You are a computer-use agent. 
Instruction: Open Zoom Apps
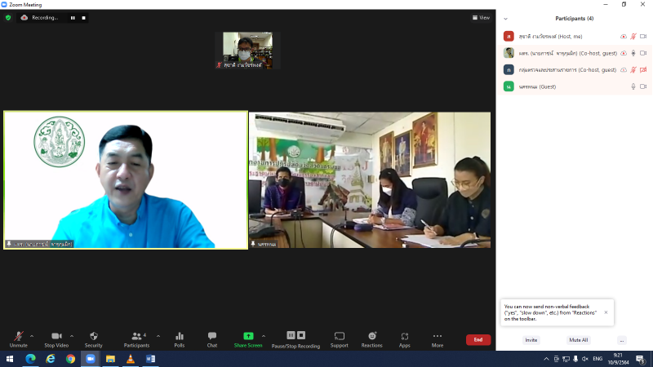point(404,339)
